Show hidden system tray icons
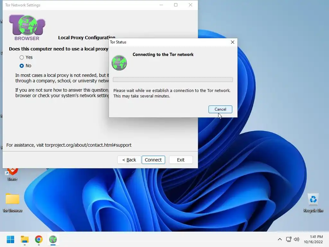The image size is (329, 247). 280,239
